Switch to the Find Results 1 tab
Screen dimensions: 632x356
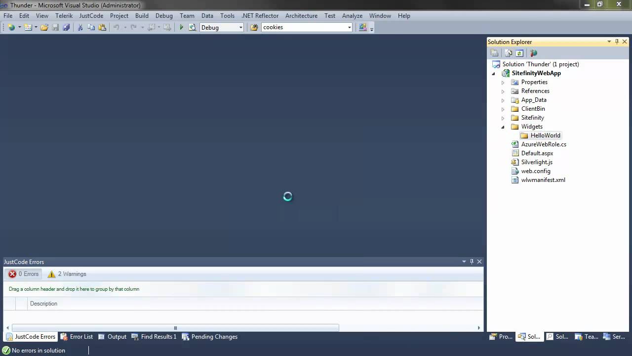pyautogui.click(x=154, y=337)
